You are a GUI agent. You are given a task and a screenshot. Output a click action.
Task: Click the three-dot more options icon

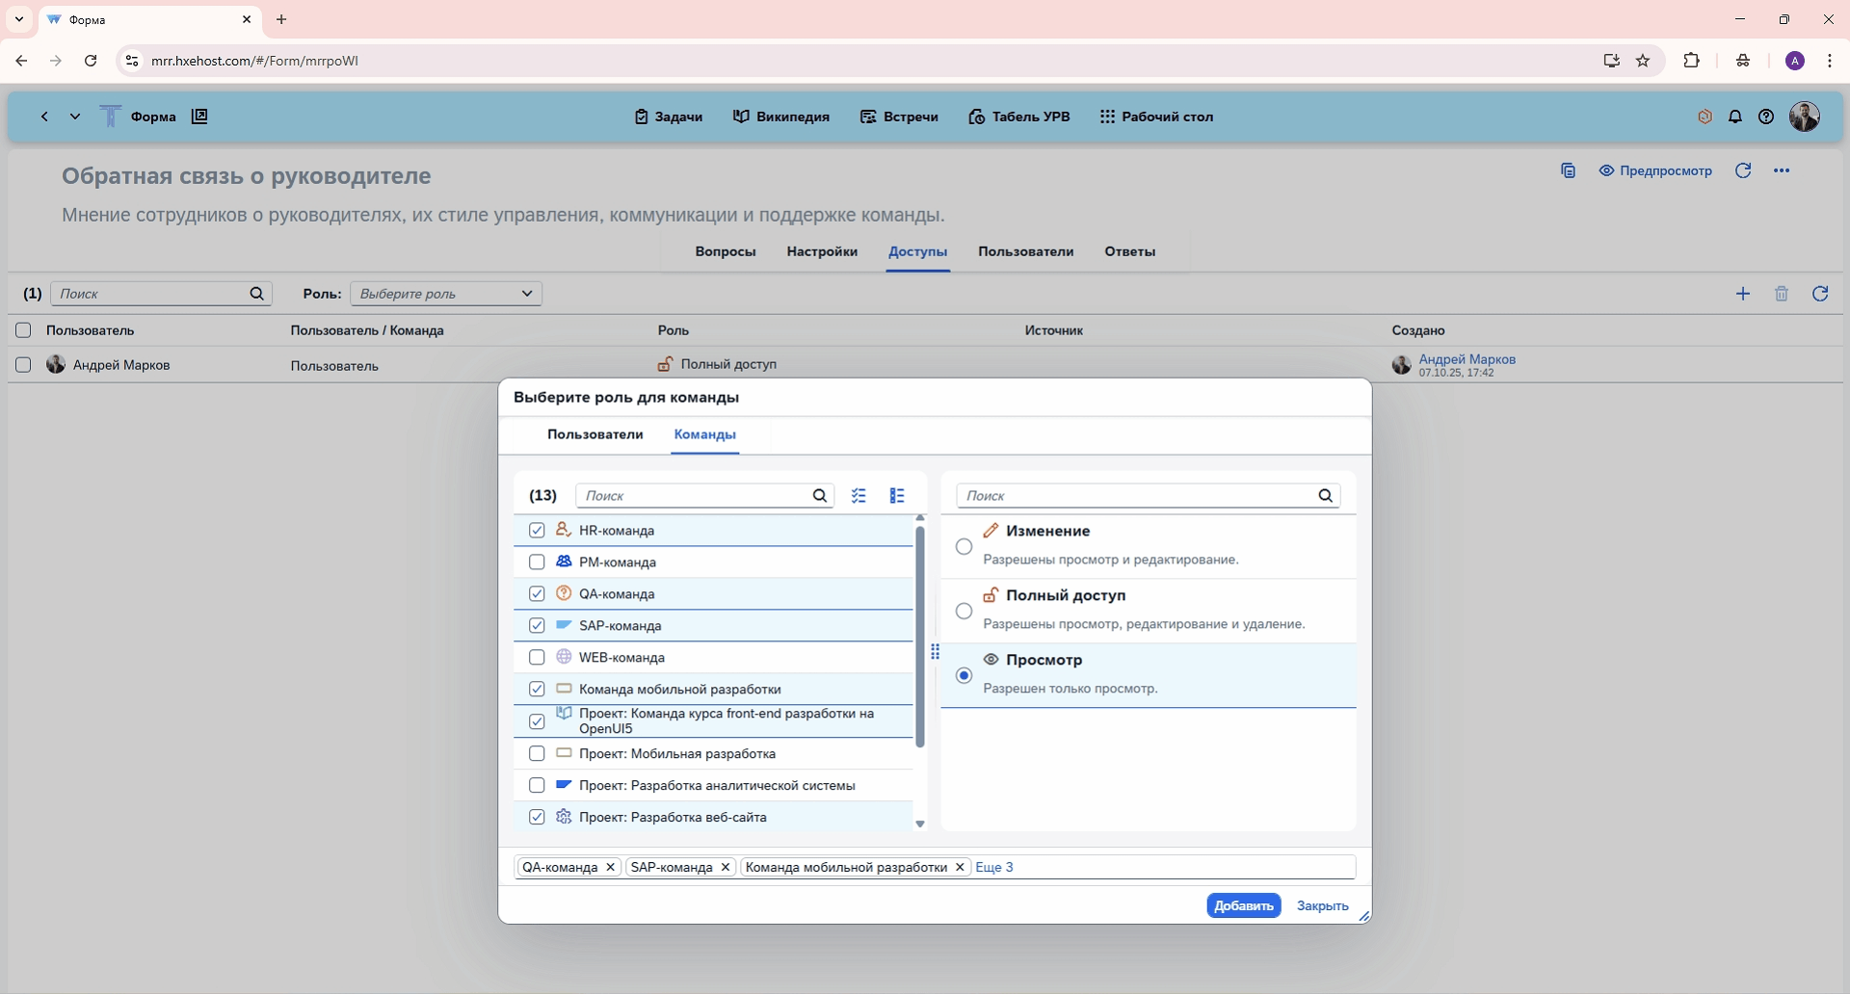[x=1781, y=170]
